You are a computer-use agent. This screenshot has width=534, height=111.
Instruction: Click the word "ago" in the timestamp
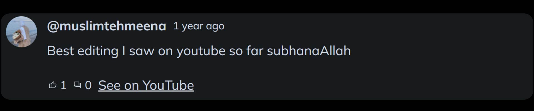tap(215, 26)
